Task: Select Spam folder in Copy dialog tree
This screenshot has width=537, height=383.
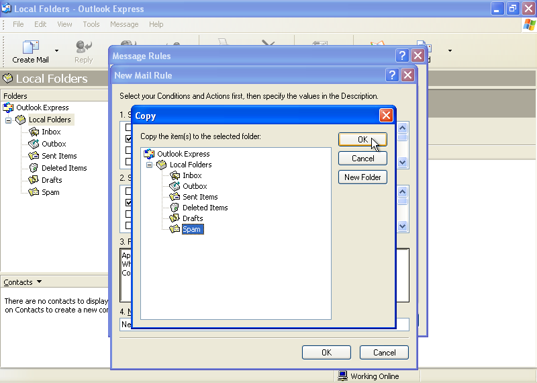Action: coord(193,229)
